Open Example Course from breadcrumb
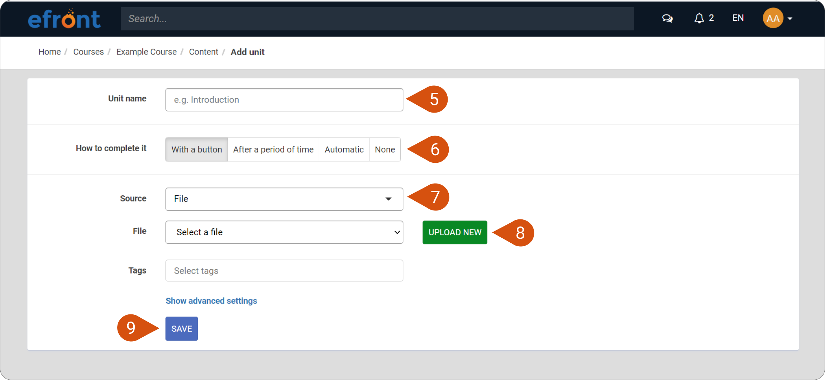 (x=146, y=52)
